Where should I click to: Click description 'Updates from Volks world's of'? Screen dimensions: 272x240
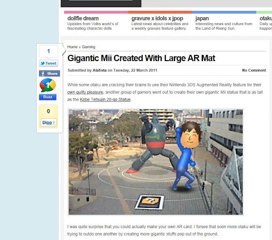click(93, 24)
